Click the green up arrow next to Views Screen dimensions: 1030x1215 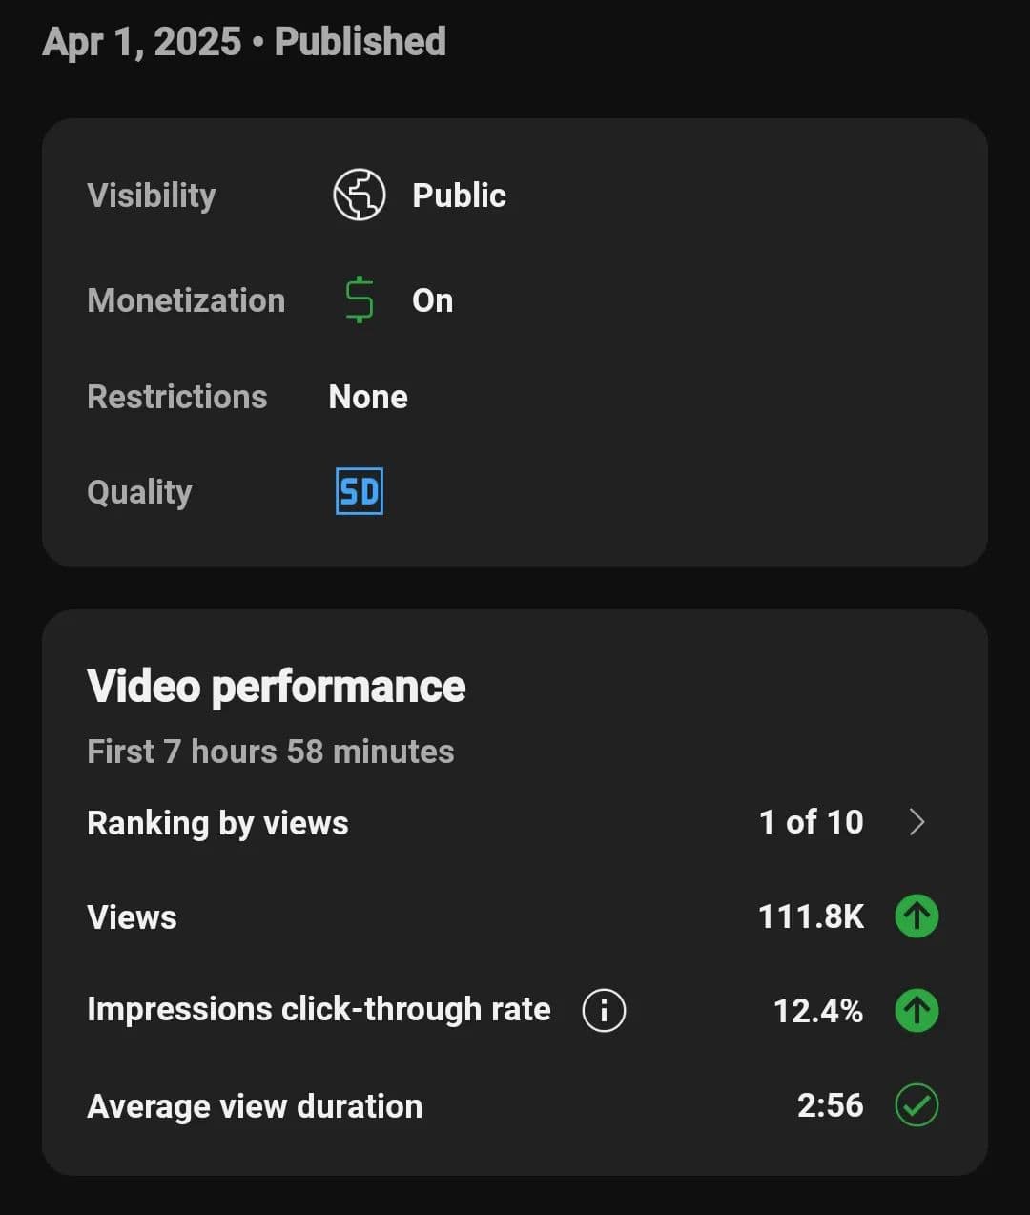916,916
